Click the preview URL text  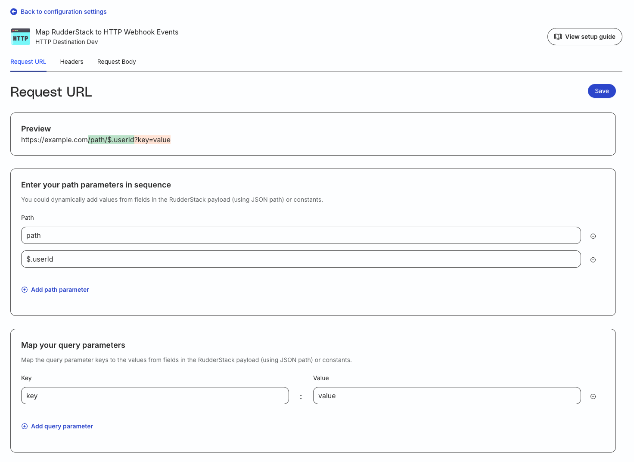point(96,140)
